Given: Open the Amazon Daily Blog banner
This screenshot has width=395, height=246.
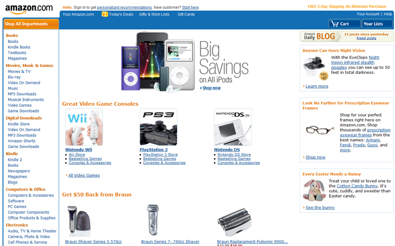Looking at the screenshot, I should click(347, 36).
